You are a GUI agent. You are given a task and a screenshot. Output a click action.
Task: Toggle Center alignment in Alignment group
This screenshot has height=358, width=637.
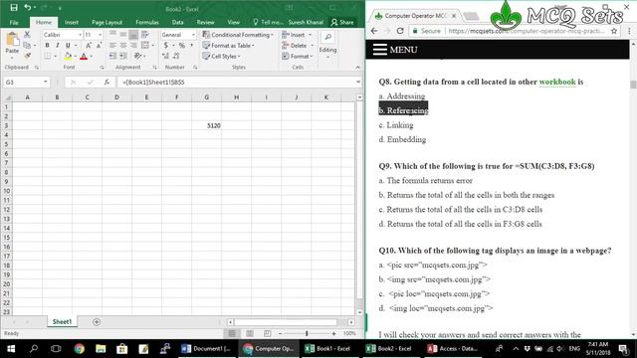coord(123,45)
